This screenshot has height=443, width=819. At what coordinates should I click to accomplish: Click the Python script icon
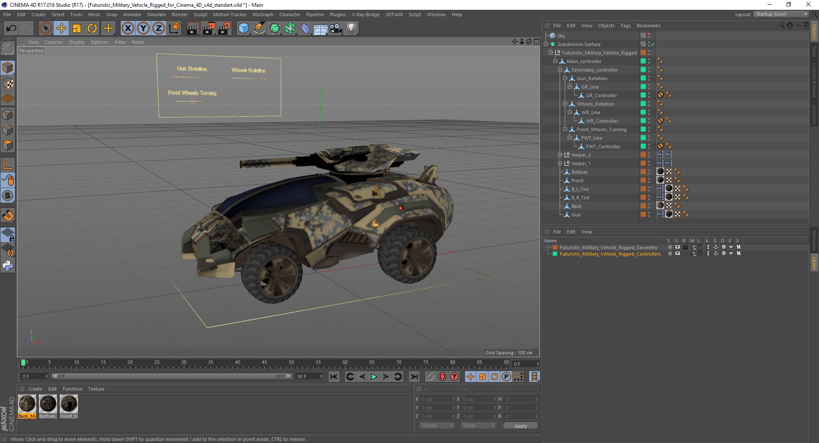coord(8,266)
